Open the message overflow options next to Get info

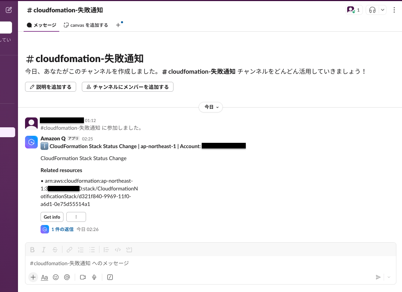(76, 217)
